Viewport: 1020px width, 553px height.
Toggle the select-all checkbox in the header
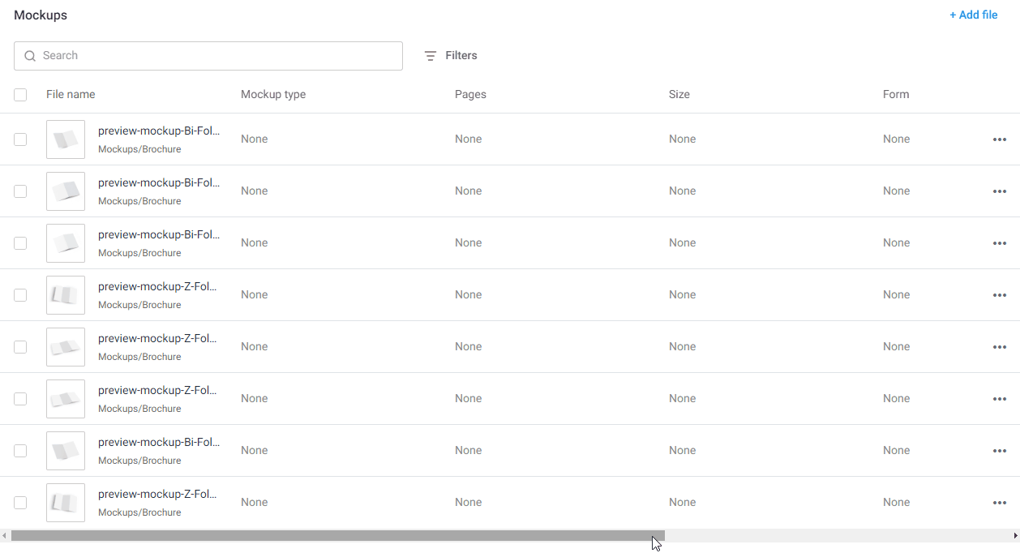[x=20, y=94]
